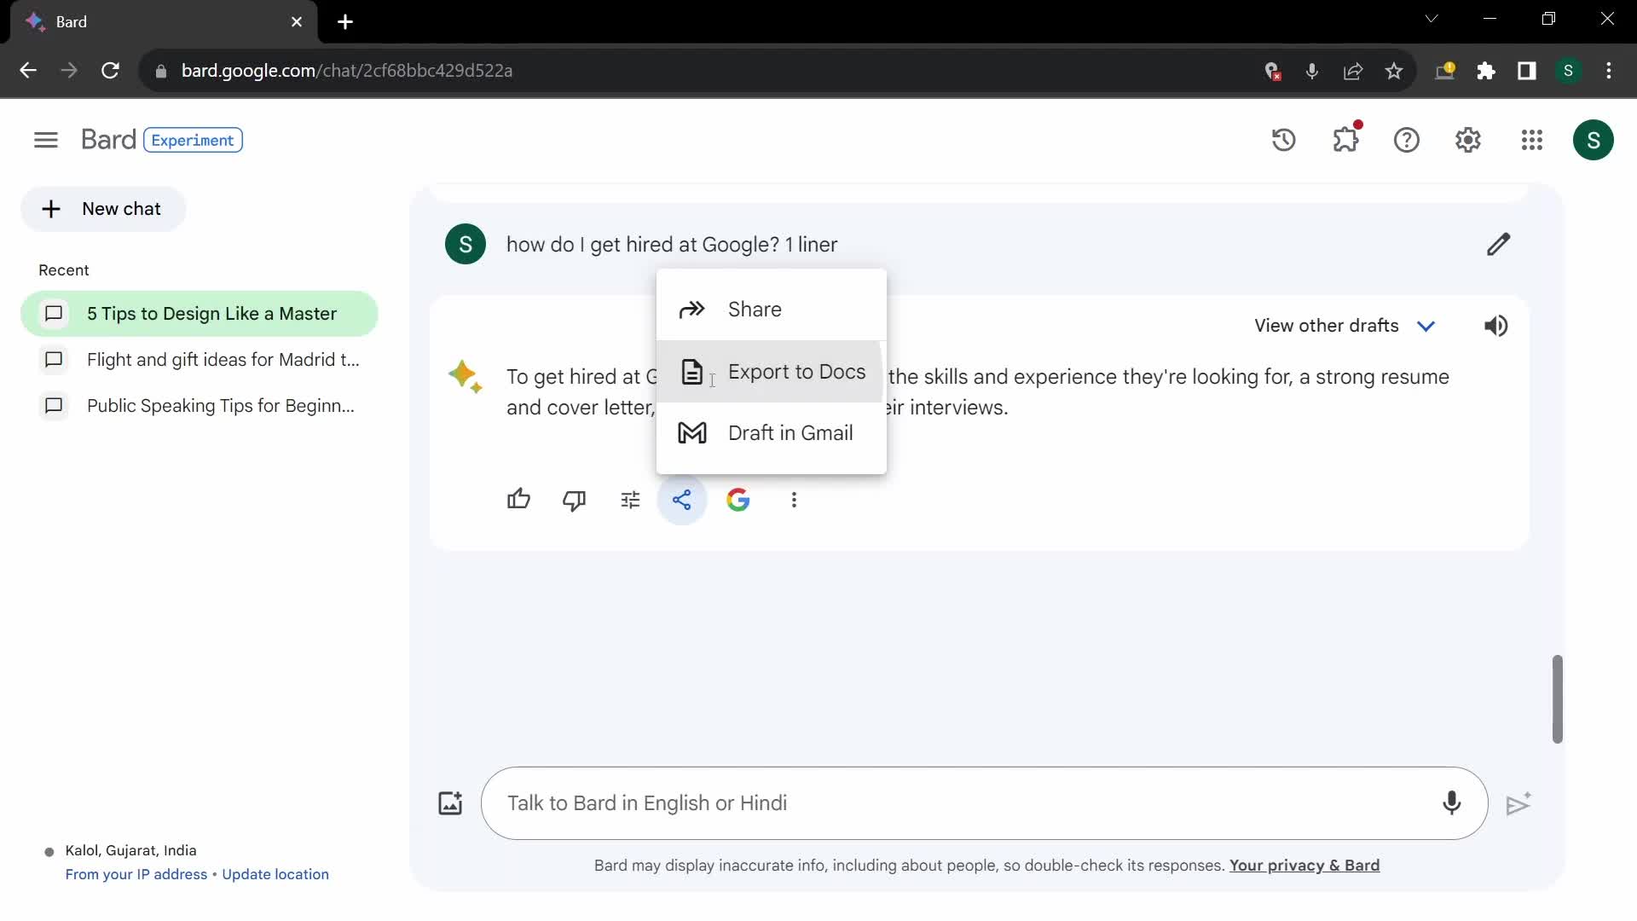The image size is (1637, 921).
Task: Click voice search microphone in address bar
Action: tap(1312, 71)
